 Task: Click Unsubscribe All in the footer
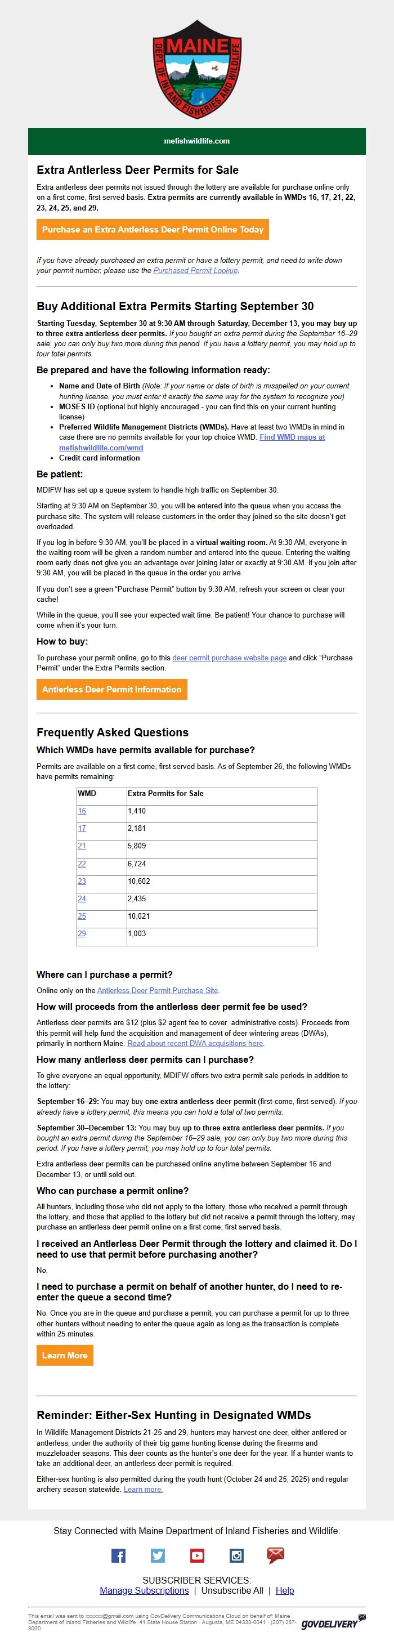tap(232, 1590)
